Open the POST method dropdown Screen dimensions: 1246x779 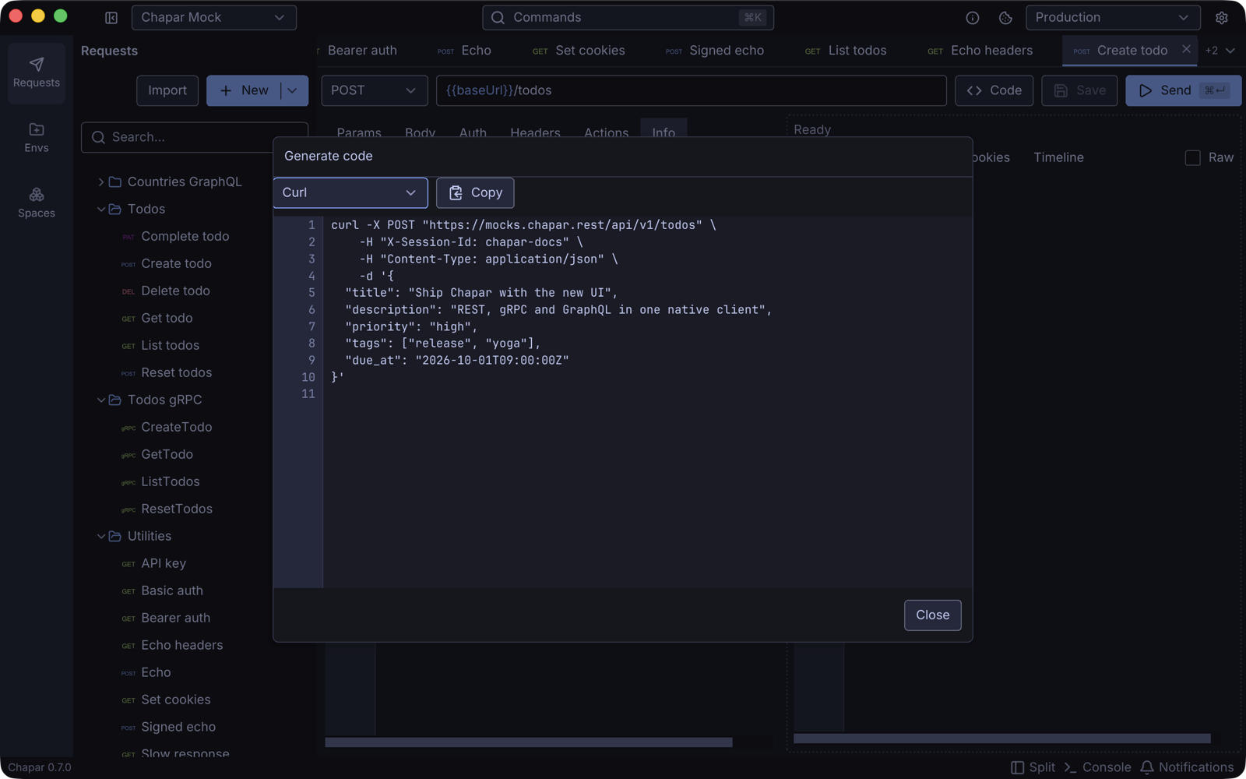[375, 90]
